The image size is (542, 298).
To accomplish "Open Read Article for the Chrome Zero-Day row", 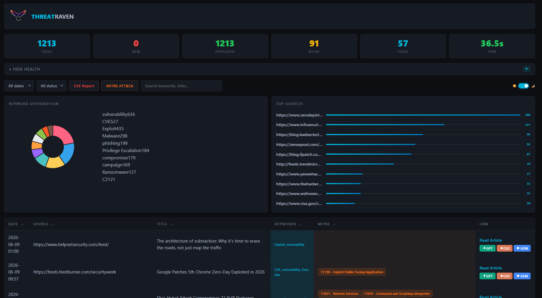I will click(x=491, y=268).
